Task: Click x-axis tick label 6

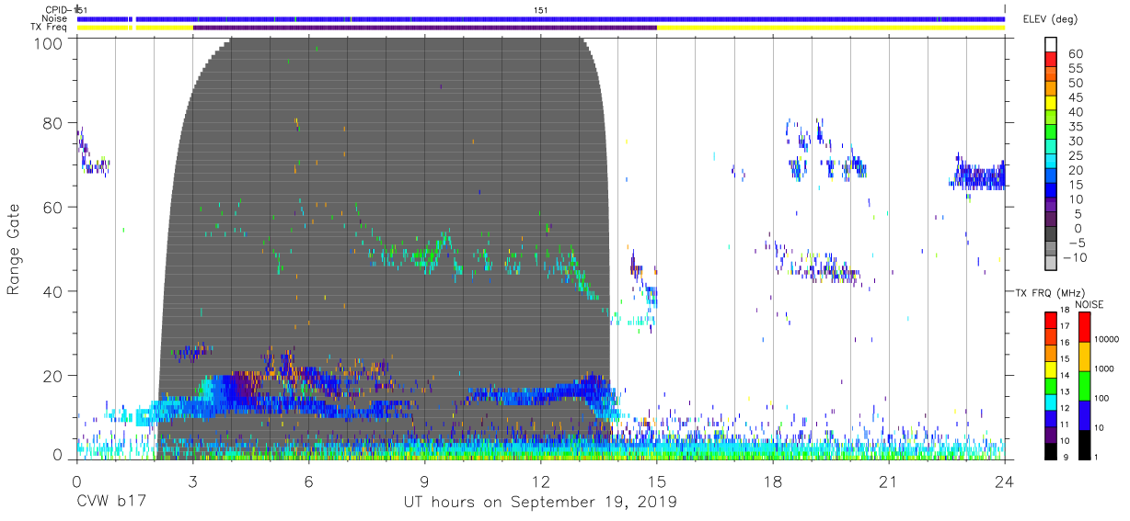Action: (308, 482)
